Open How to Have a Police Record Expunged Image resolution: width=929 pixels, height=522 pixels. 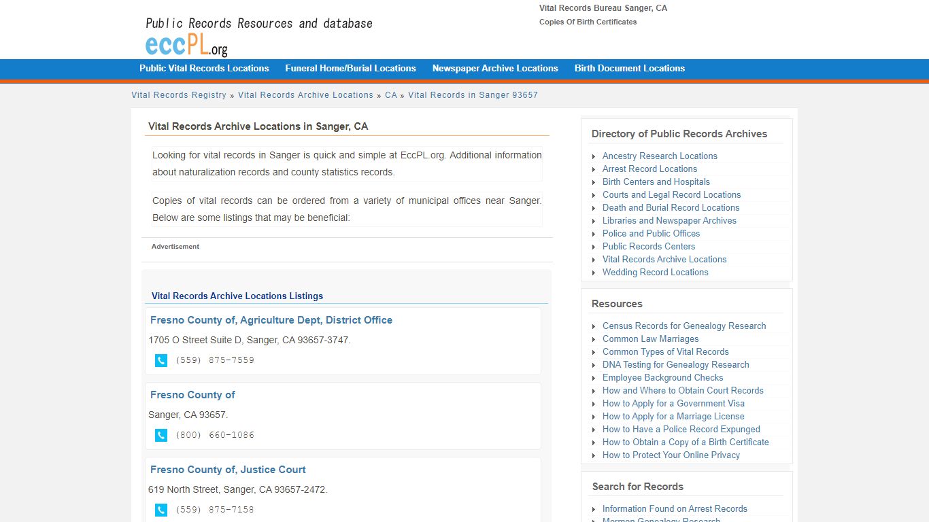click(x=681, y=429)
